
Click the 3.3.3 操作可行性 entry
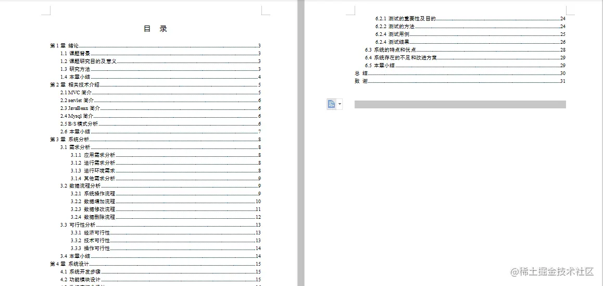tap(166, 248)
